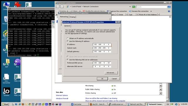
Task: Sort by Phone # or Host Address header
Action: (148, 15)
